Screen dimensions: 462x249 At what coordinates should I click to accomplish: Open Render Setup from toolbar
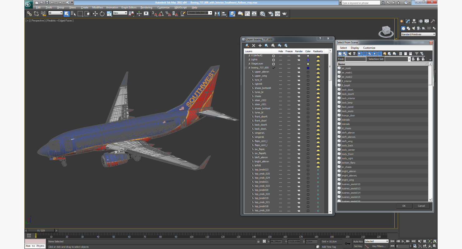270,14
